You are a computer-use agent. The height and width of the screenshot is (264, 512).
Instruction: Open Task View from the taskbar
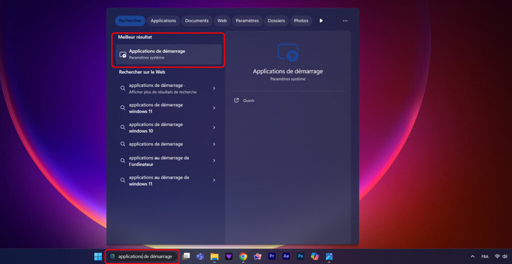point(186,256)
